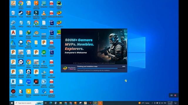Open the TeamViewer desktop shortcut

point(21,63)
